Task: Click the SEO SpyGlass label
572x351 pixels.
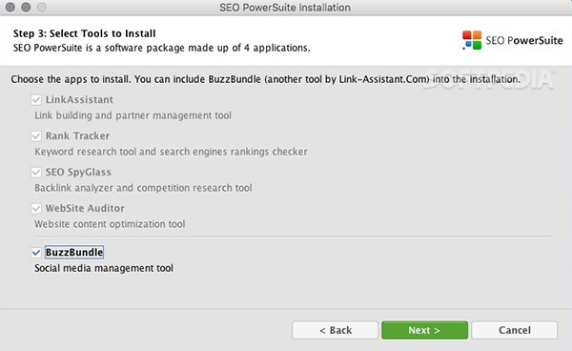Action: point(78,172)
